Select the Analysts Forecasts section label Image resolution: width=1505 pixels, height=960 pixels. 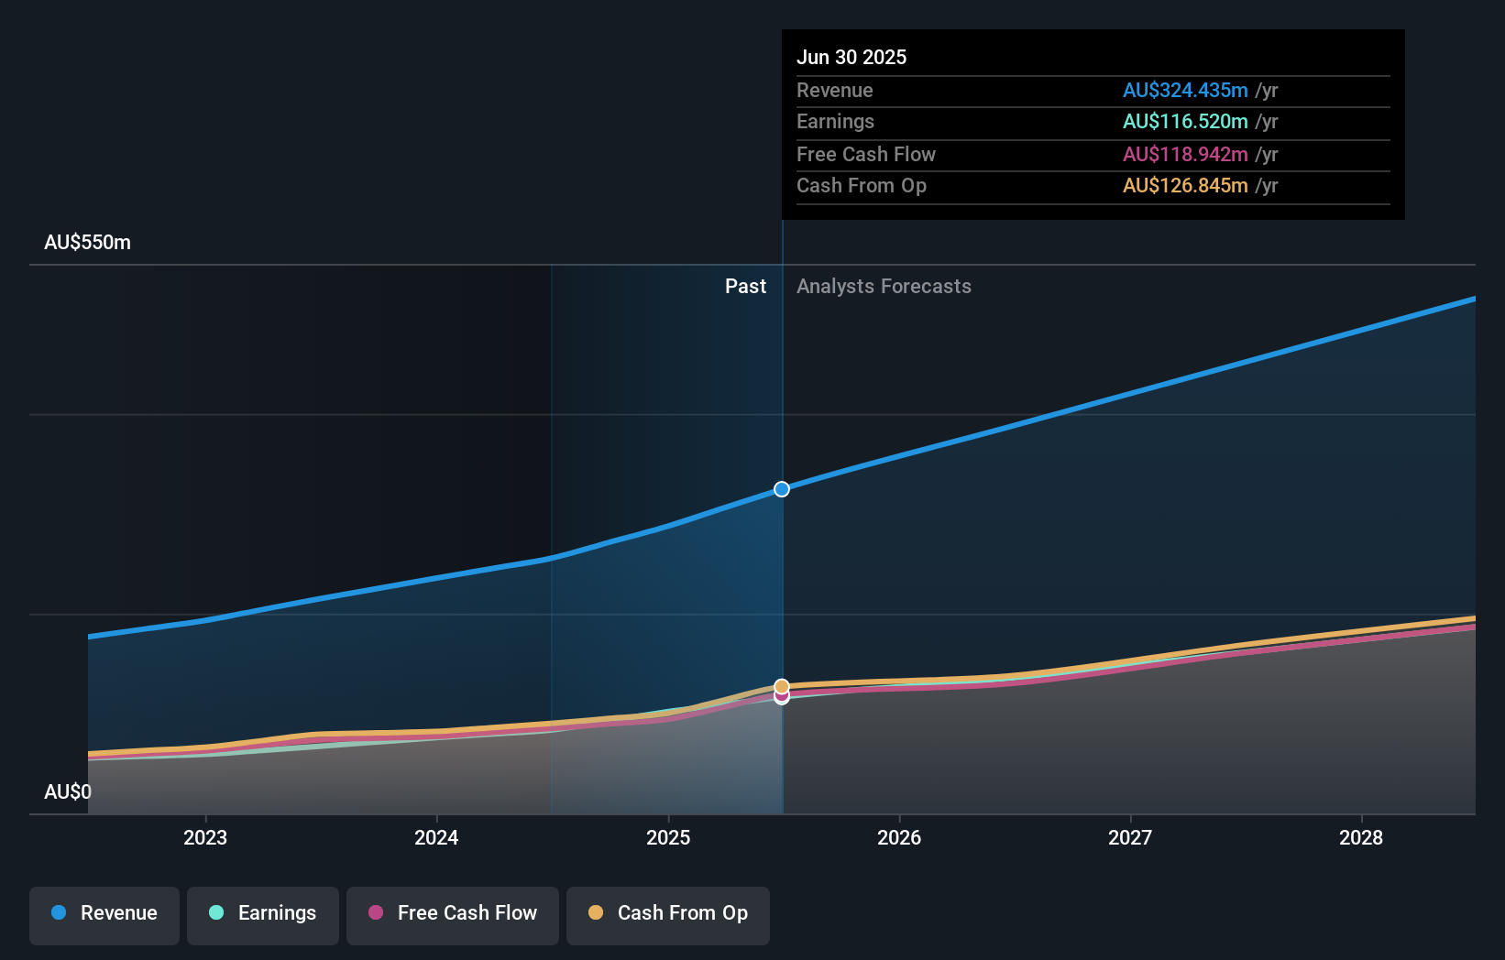tap(883, 286)
